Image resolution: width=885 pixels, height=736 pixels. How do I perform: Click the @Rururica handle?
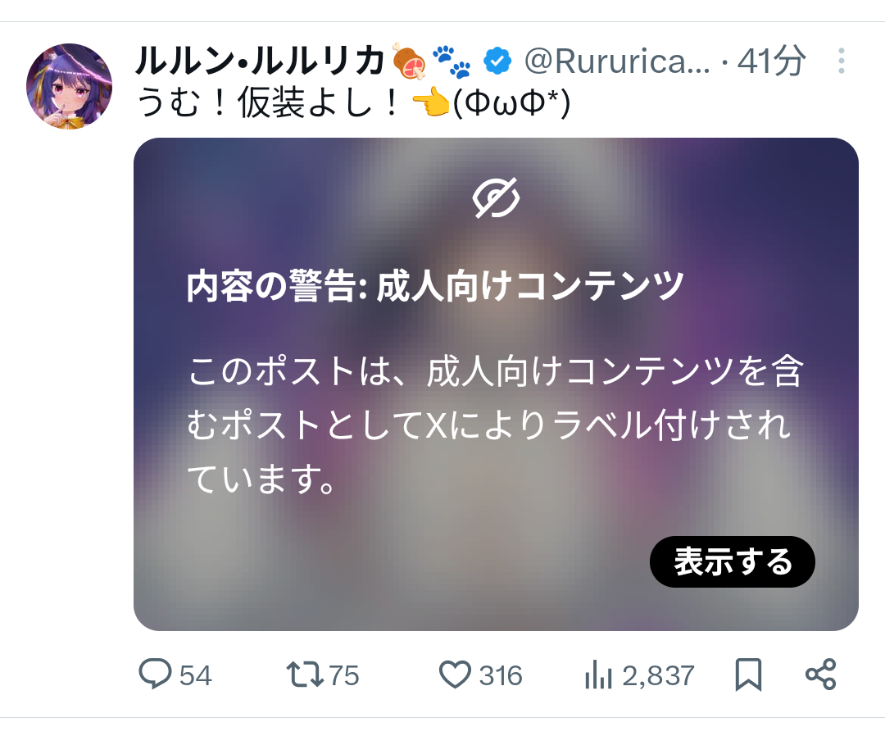618,61
